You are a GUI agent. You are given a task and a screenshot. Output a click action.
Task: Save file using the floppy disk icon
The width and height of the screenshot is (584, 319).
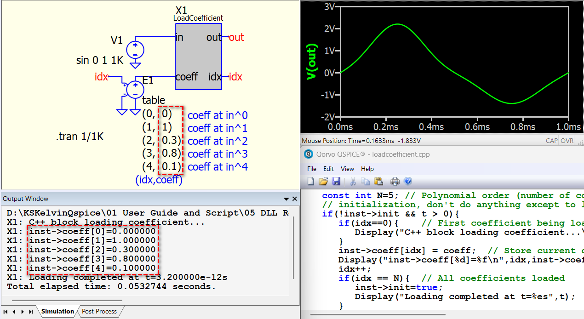[x=336, y=181]
